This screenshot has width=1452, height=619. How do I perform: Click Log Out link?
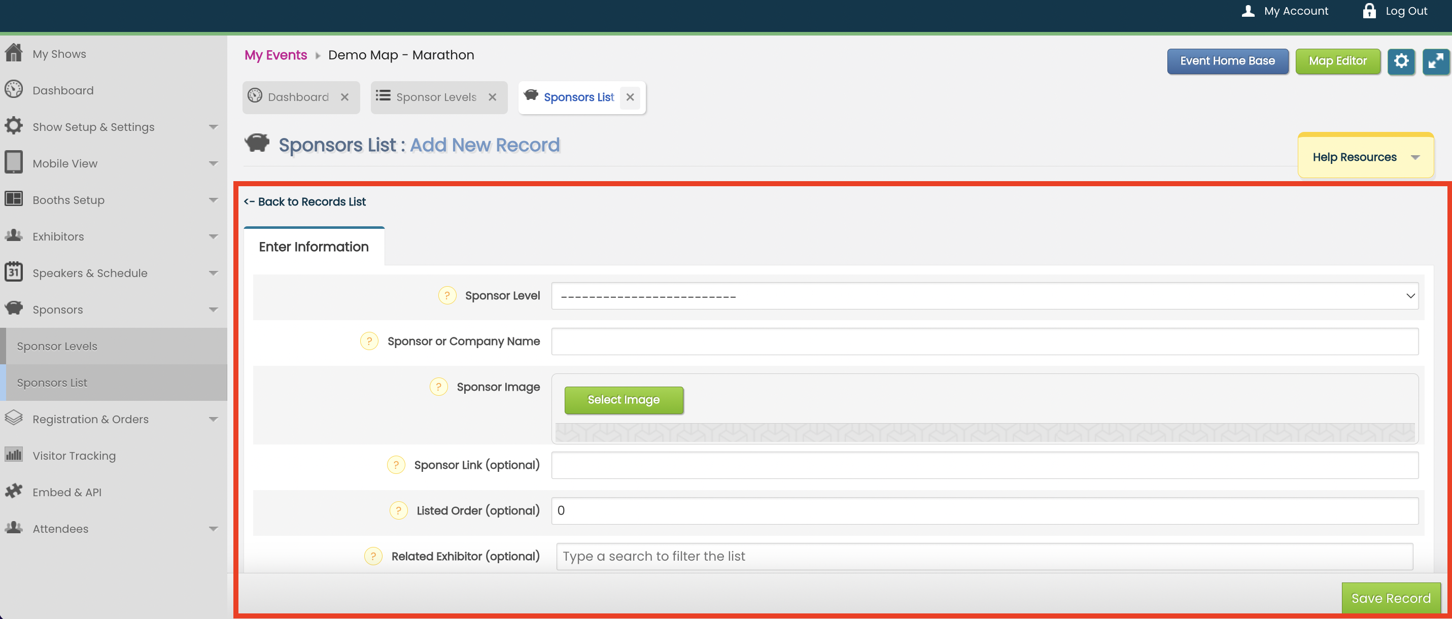click(1406, 11)
